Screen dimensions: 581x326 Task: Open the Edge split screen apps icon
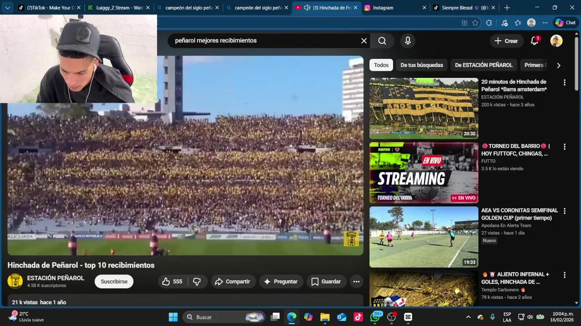464,23
